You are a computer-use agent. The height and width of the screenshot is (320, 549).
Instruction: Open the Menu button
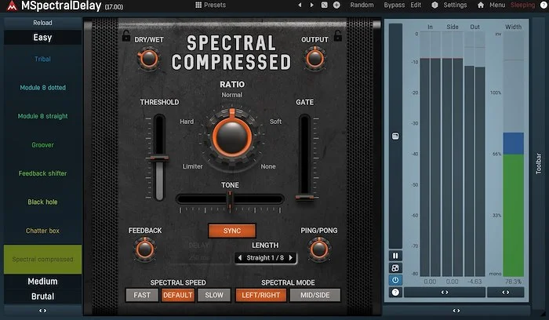point(497,5)
